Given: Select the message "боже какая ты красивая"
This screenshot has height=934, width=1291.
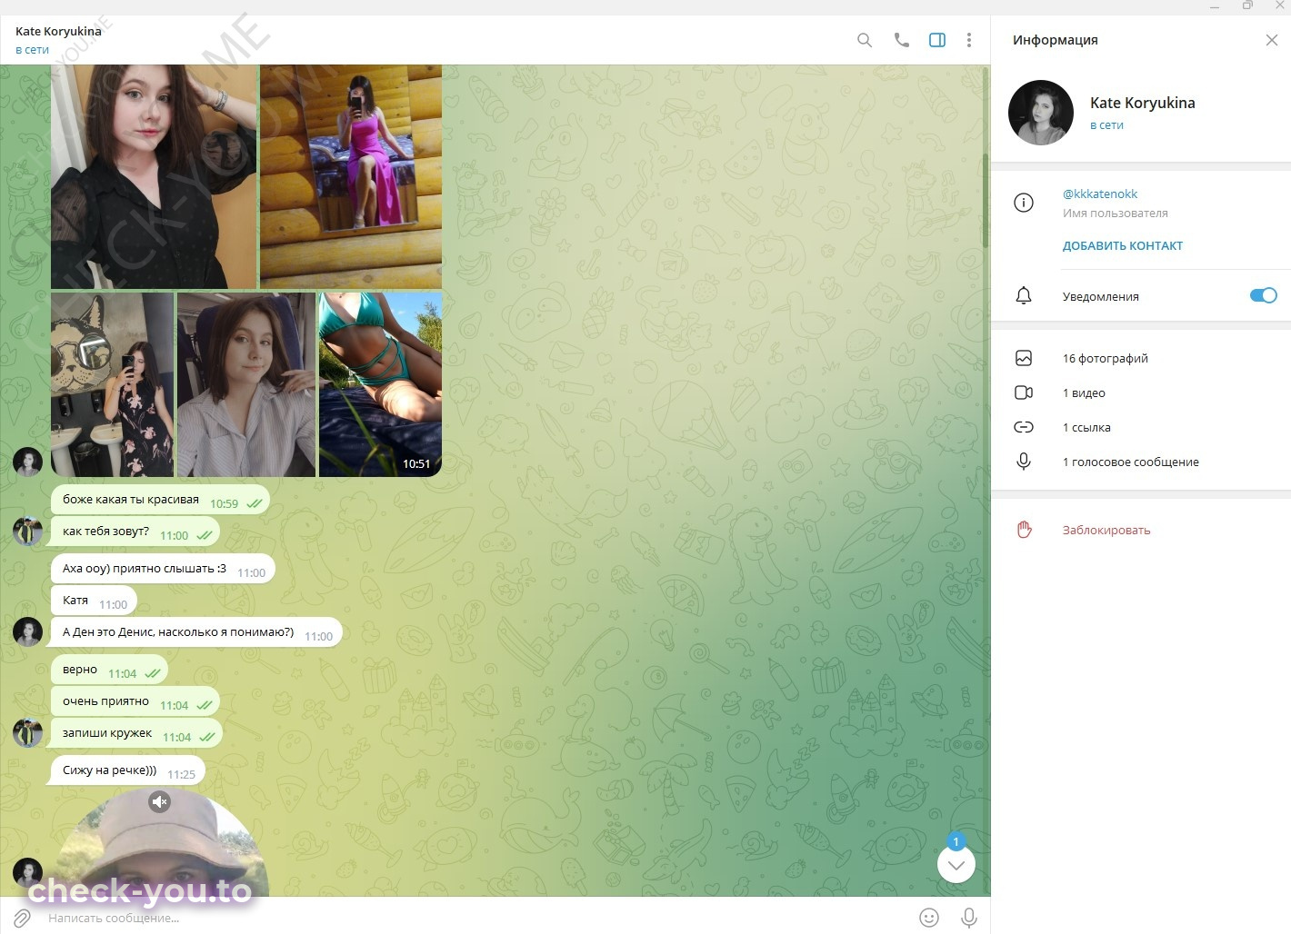Looking at the screenshot, I should coord(160,501).
